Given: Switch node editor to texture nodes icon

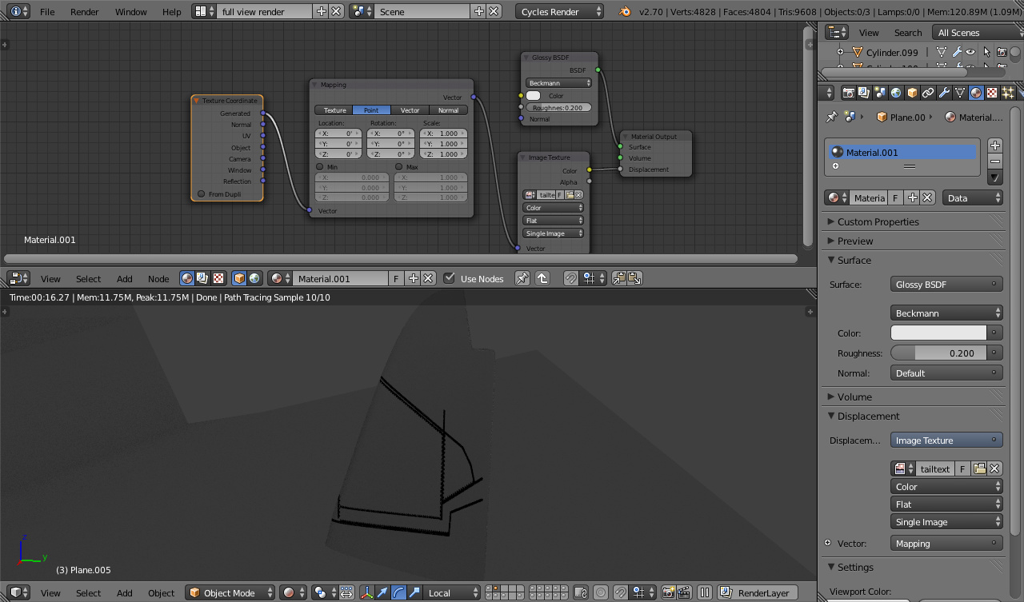Looking at the screenshot, I should 218,278.
